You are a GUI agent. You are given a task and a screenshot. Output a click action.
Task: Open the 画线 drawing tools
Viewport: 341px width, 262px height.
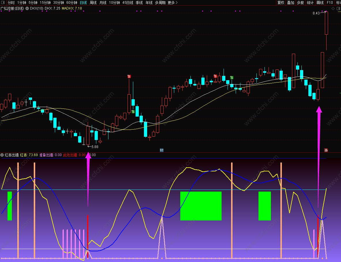coord(320,3)
